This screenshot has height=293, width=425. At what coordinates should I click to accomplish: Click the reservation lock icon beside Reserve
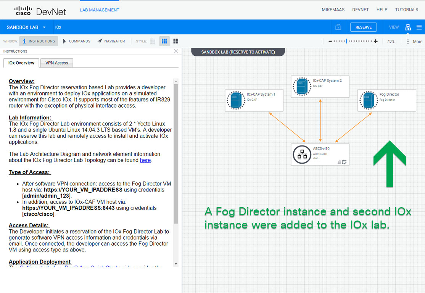pos(338,27)
